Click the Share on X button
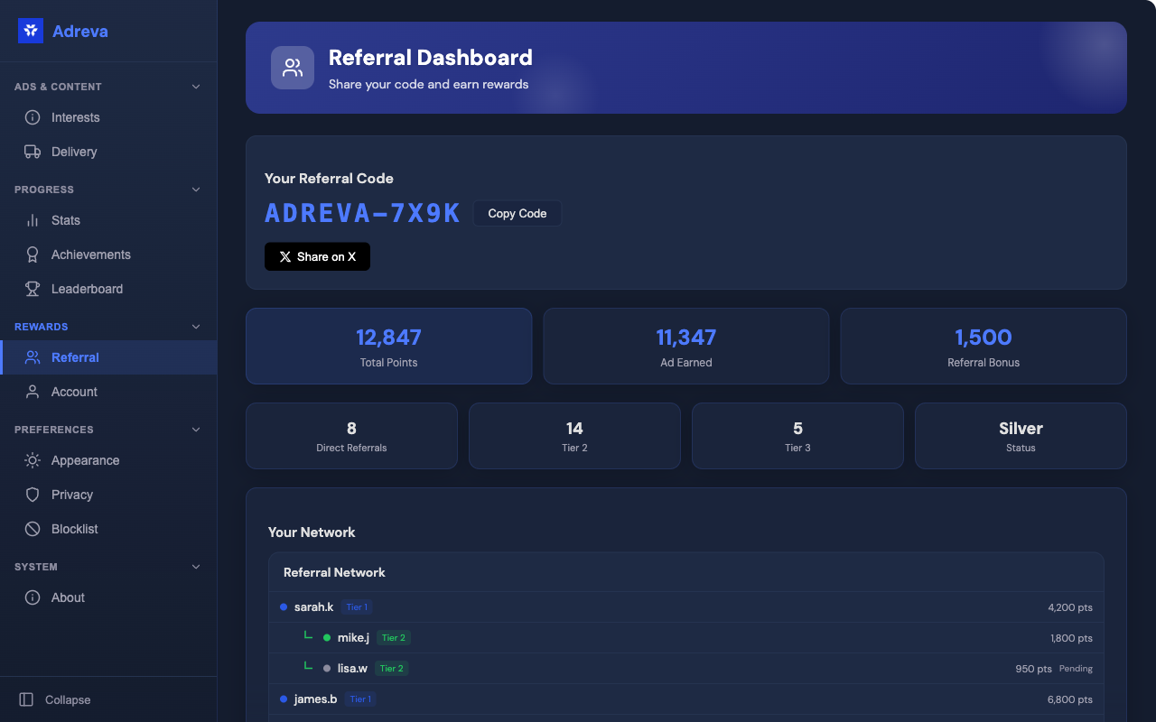The width and height of the screenshot is (1156, 722). point(317,256)
